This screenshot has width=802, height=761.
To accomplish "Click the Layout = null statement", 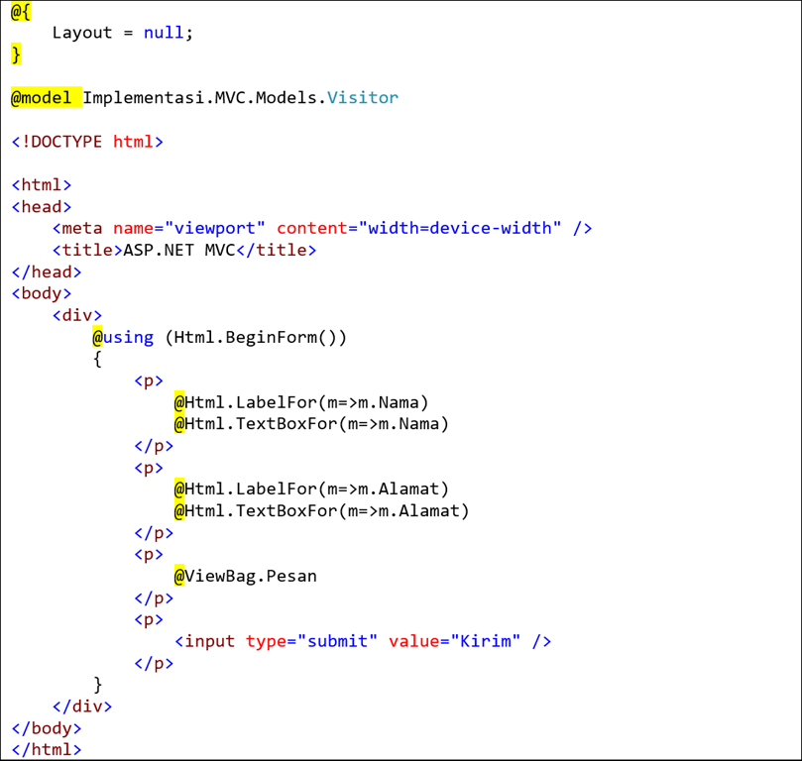I will click(x=120, y=32).
